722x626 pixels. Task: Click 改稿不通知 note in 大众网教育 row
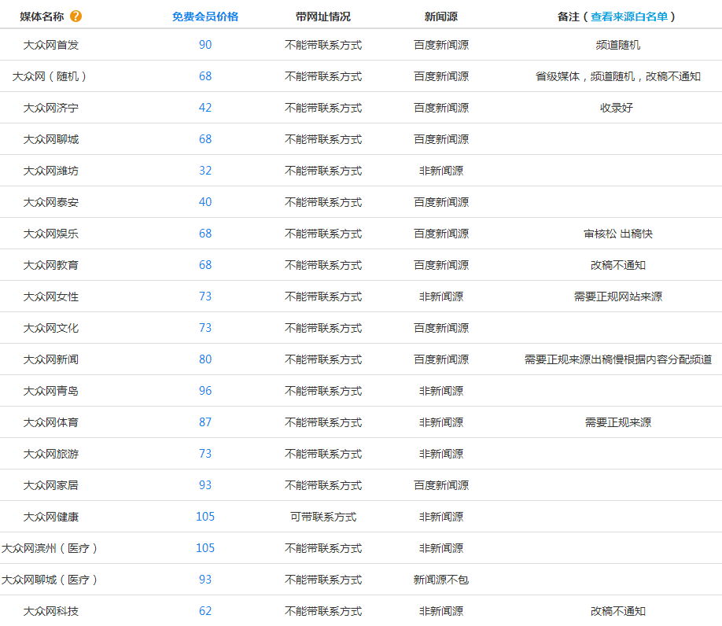[618, 265]
